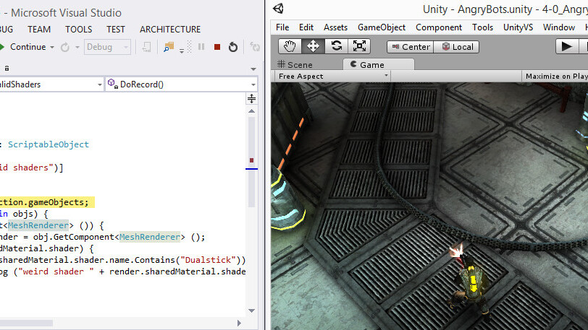
Task: Open the document tab list dropdown arrow
Action: click(x=253, y=69)
